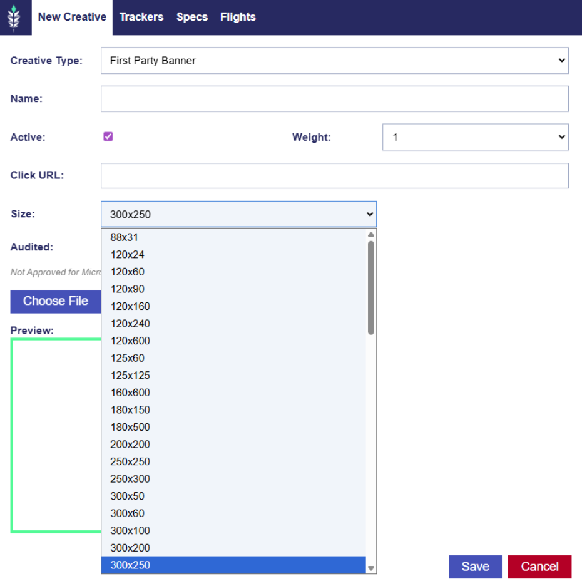Go to the Flights tab
582x586 pixels.
[238, 17]
